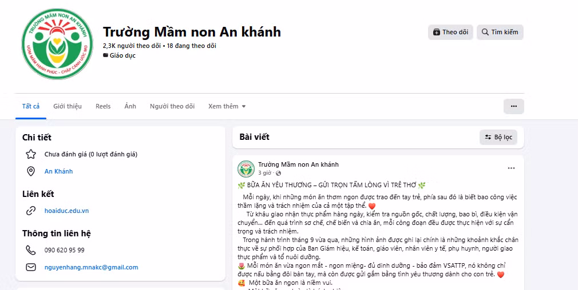Open the An Khánh location link
Viewport: 578px width, 290px height.
point(58,171)
